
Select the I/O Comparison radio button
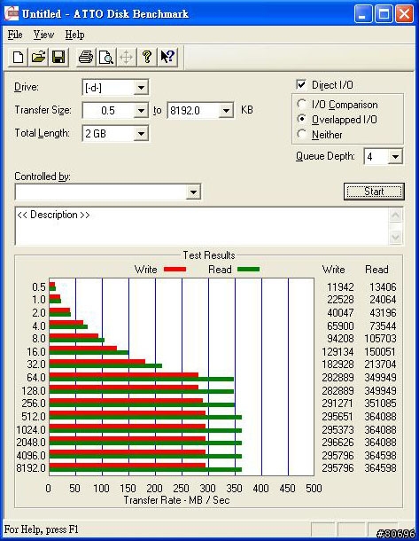[302, 104]
